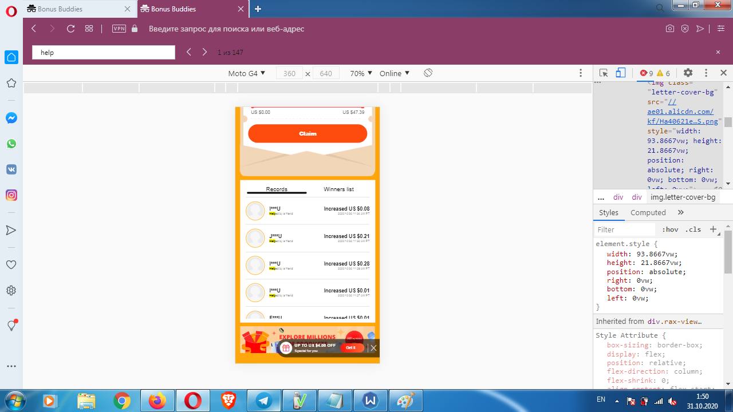Close the active Bonus Buddies tab
The height and width of the screenshot is (412, 733).
(241, 9)
